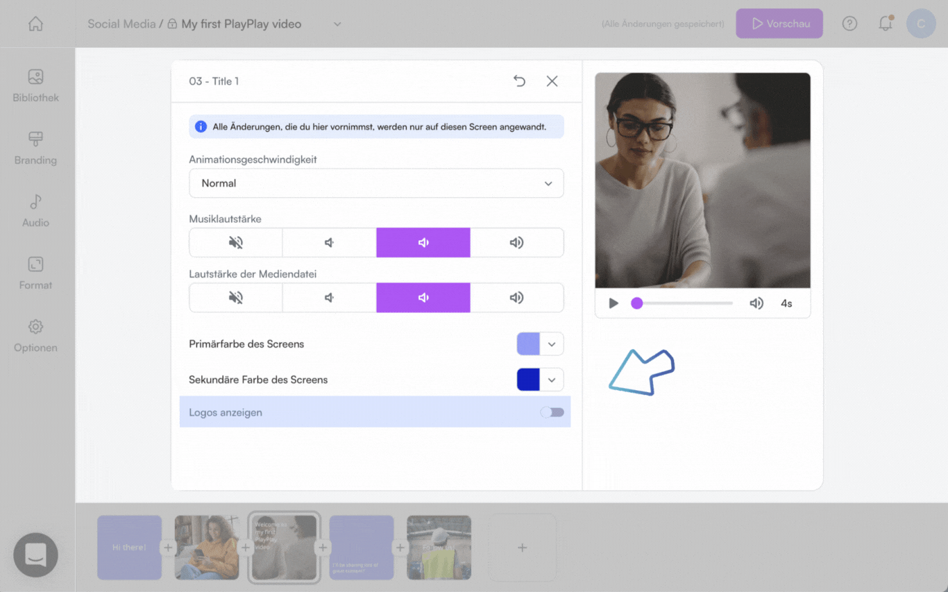
Task: Open the Bibliothek media library
Action: (35, 85)
